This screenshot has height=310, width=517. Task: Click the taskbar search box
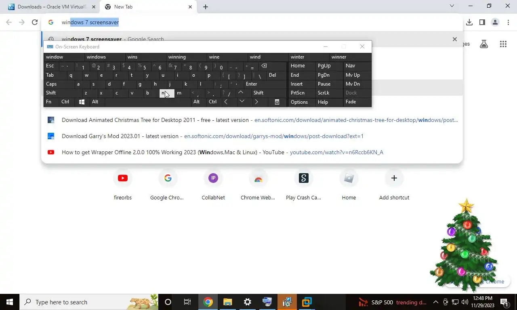click(89, 302)
